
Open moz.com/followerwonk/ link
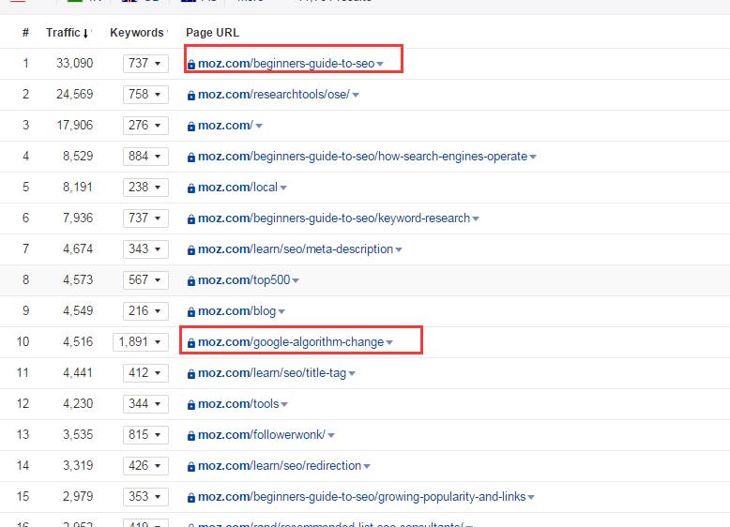click(x=262, y=434)
